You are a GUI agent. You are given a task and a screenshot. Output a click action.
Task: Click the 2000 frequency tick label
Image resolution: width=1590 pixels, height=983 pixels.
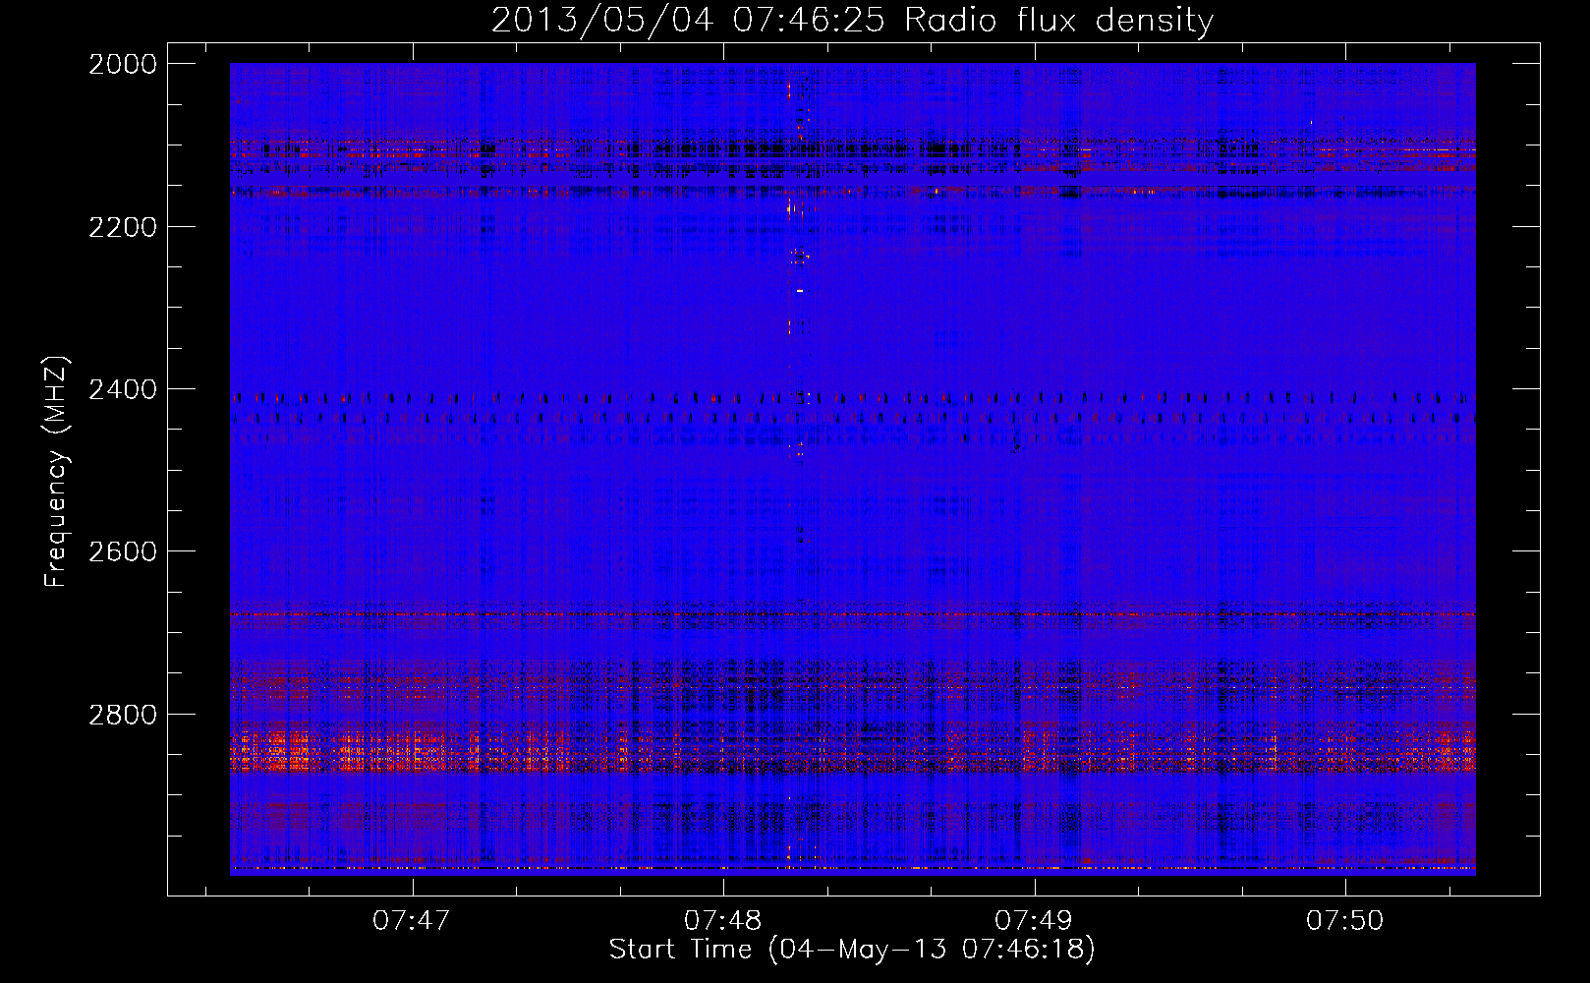pyautogui.click(x=123, y=64)
